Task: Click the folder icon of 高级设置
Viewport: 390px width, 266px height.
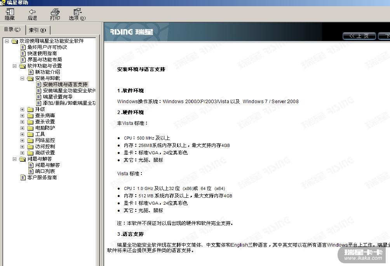Action: point(30,153)
